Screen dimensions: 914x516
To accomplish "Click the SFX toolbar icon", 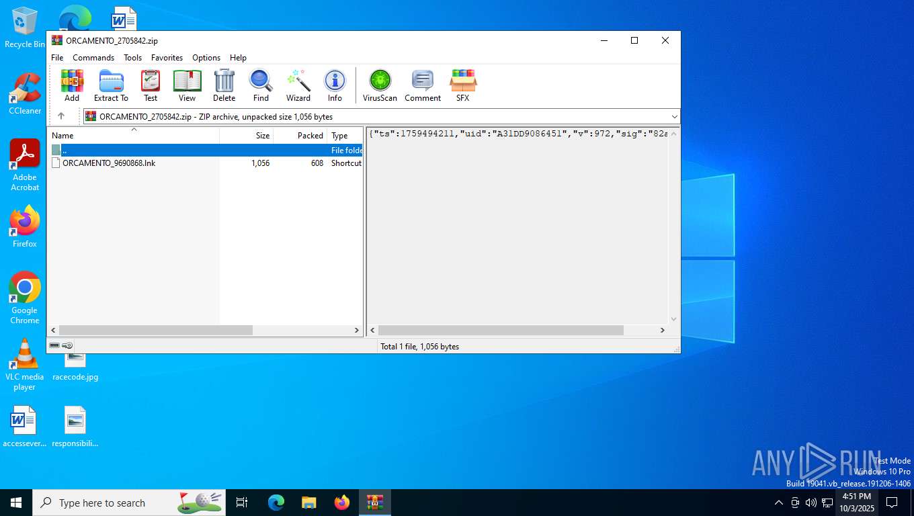I will 463,85.
